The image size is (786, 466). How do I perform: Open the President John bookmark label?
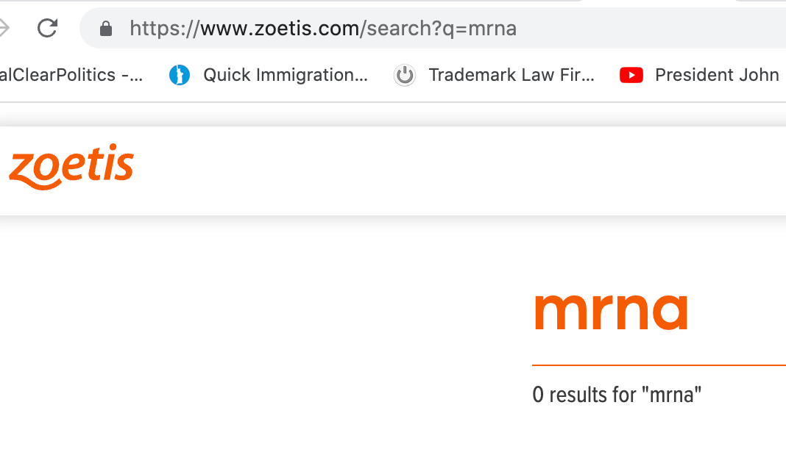[717, 75]
